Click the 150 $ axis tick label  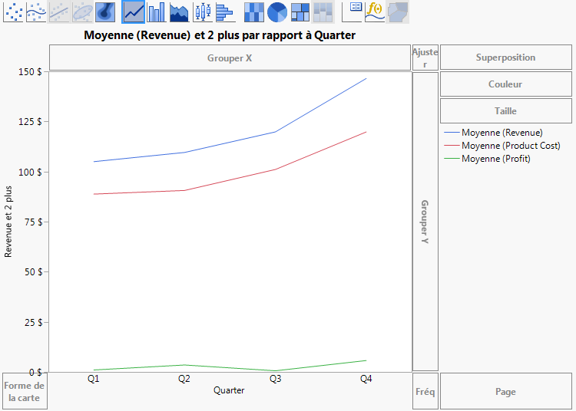[30, 72]
